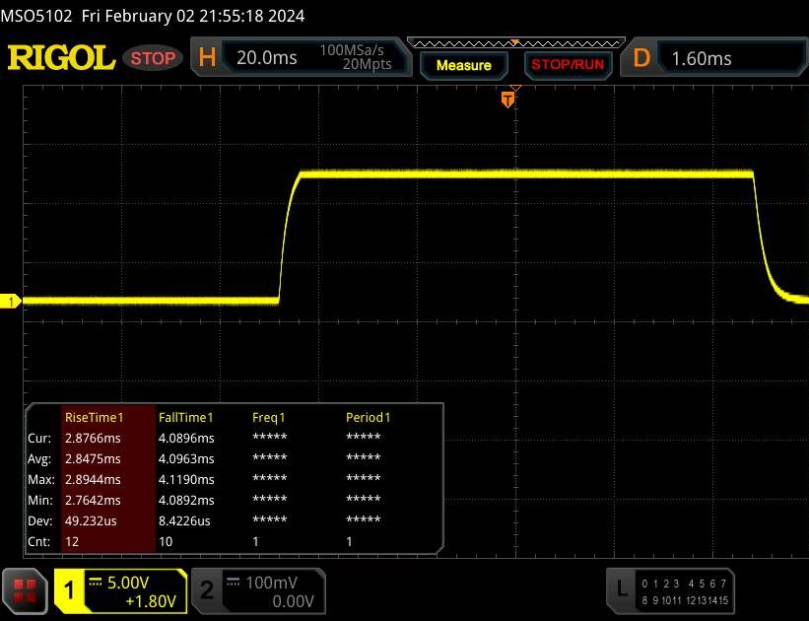Click the RiseTime1 Dev value 49.232us

91,520
